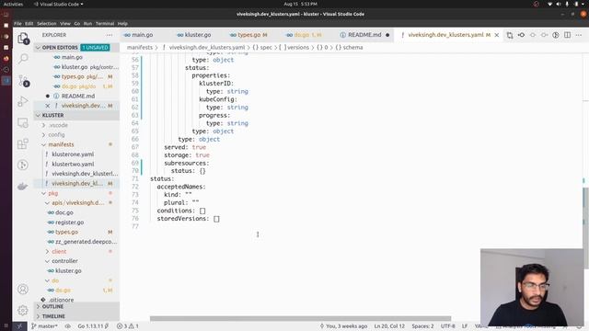Viewport: 589px width, 331px height.
Task: Click Spaces: 2 indentation setting
Action: (422, 326)
